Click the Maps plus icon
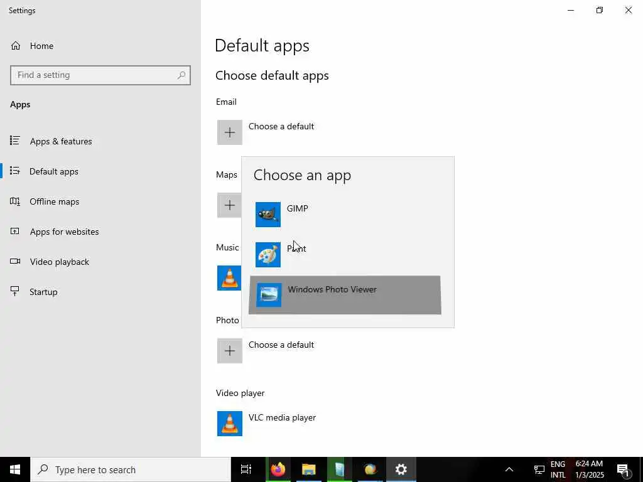The height and width of the screenshot is (482, 643). (230, 205)
